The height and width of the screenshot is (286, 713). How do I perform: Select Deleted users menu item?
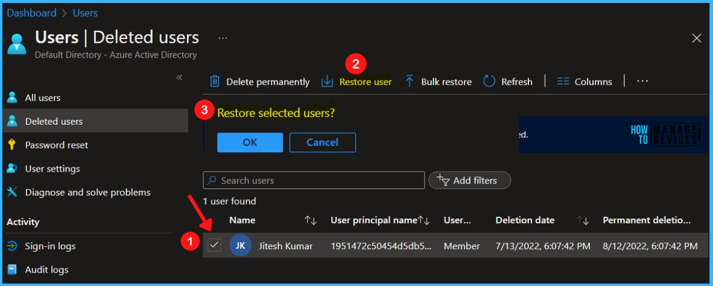click(95, 121)
